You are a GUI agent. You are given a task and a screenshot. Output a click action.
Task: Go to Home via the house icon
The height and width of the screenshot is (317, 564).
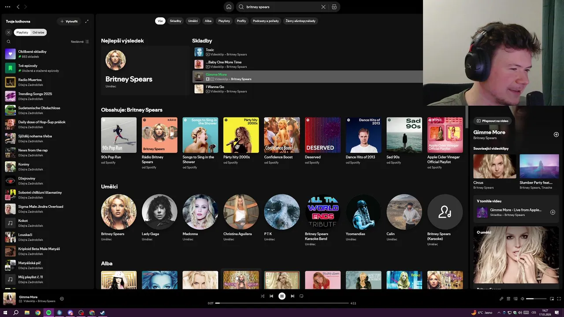229,7
